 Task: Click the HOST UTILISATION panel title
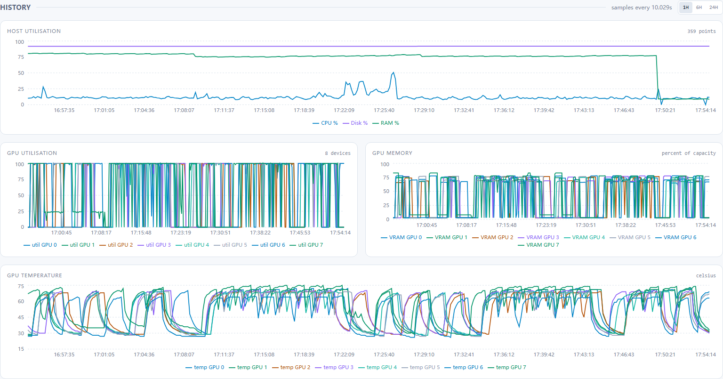click(34, 31)
